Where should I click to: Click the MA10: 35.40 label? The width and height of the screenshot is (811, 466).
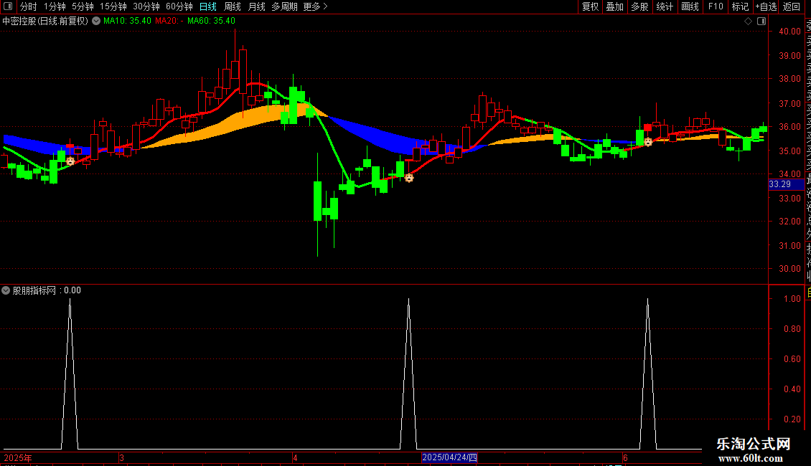coord(127,21)
